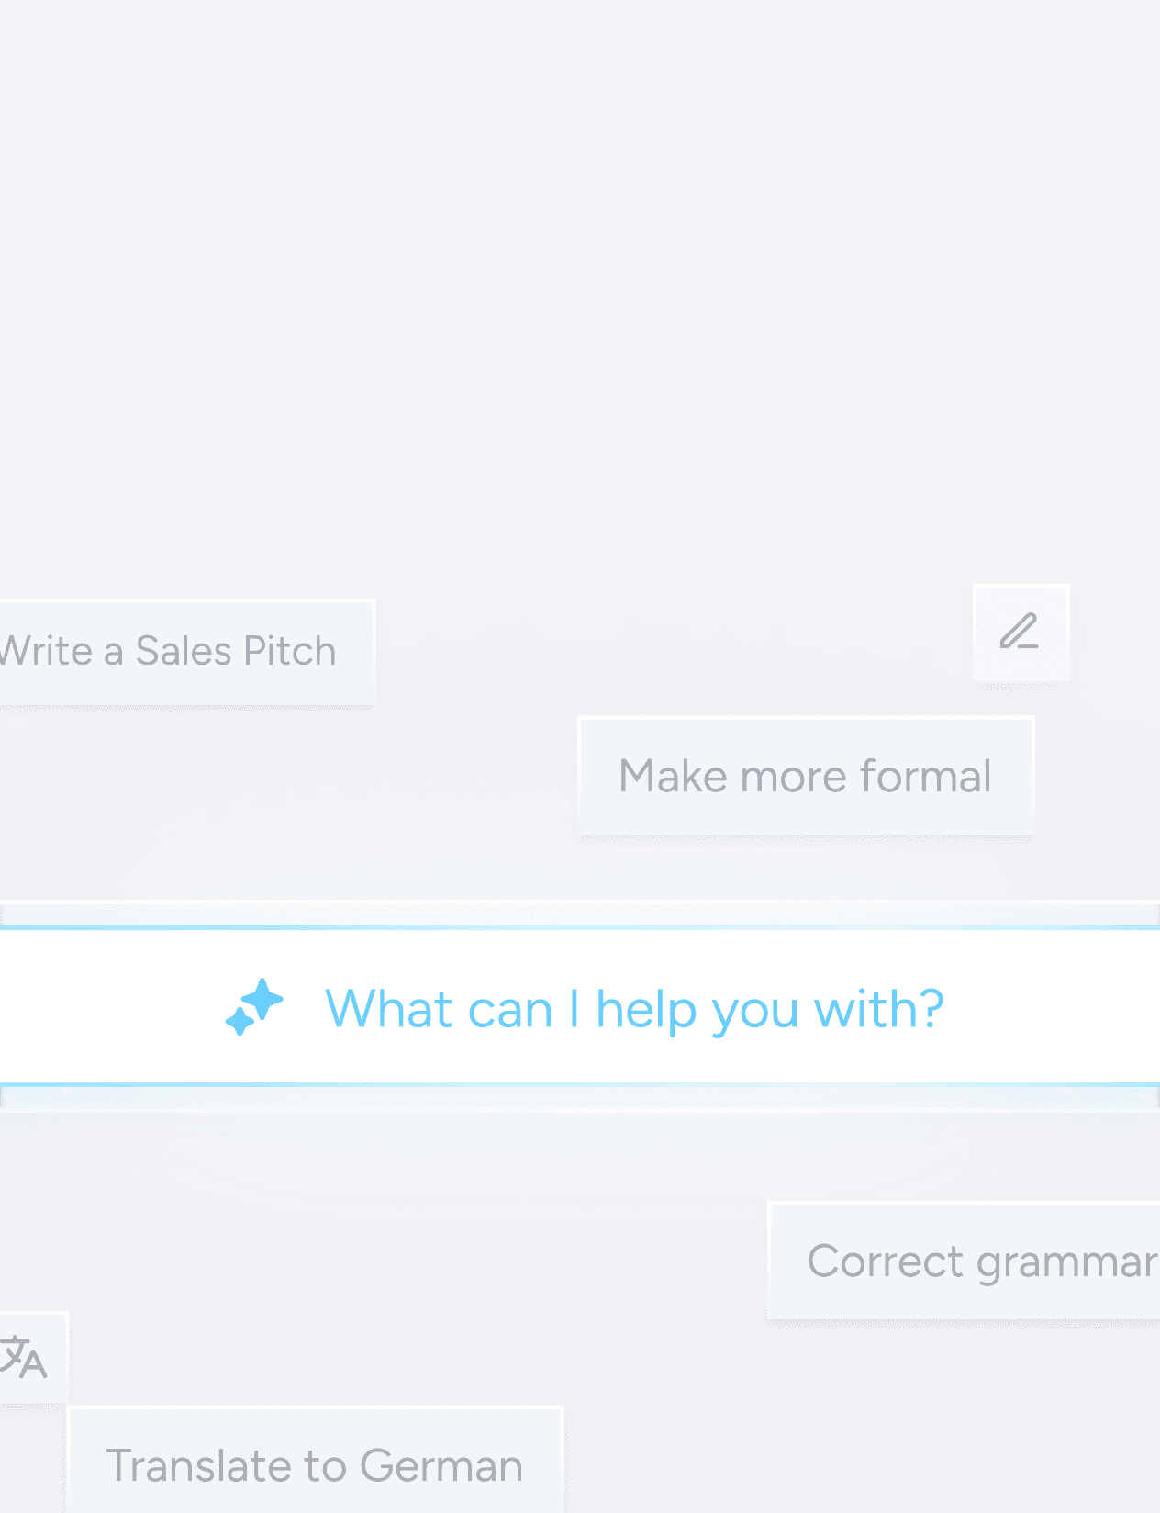Pick the Translate to German suggestion
Screen dimensions: 1160x1513
[x=315, y=1465]
